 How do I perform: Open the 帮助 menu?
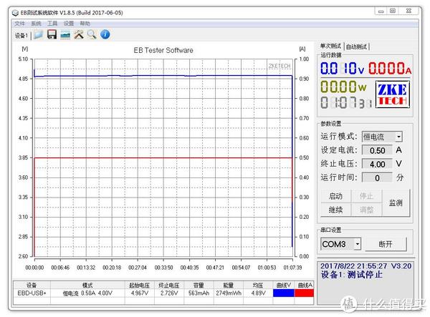tap(85, 24)
